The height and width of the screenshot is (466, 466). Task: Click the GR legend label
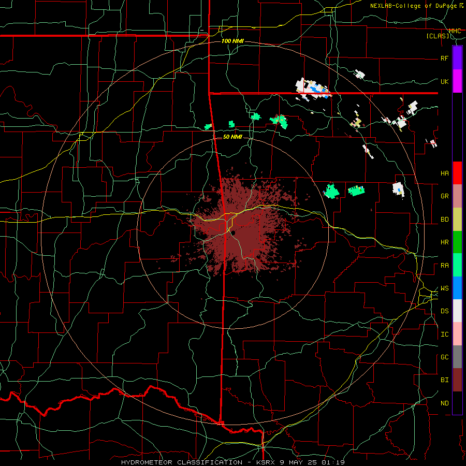445,196
